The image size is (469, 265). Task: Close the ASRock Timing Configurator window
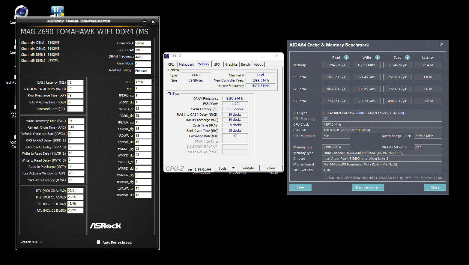[x=153, y=22]
